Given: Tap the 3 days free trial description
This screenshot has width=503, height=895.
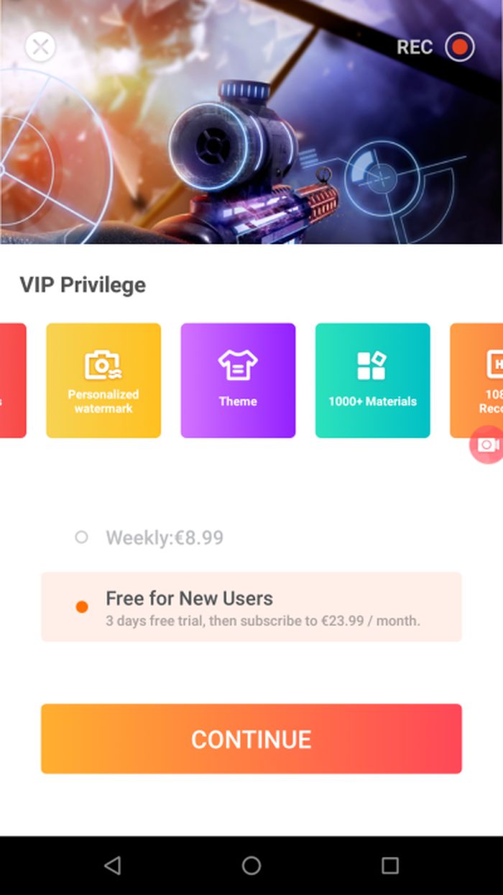Looking at the screenshot, I should [263, 620].
